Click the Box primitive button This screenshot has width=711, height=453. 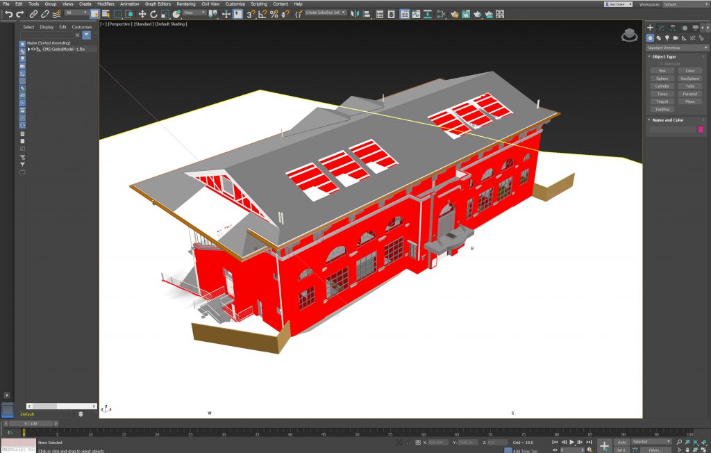click(x=662, y=71)
